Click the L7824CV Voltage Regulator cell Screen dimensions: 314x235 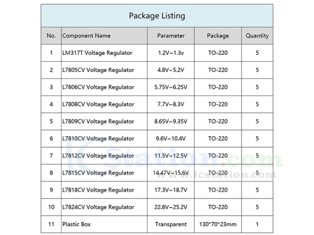click(98, 207)
